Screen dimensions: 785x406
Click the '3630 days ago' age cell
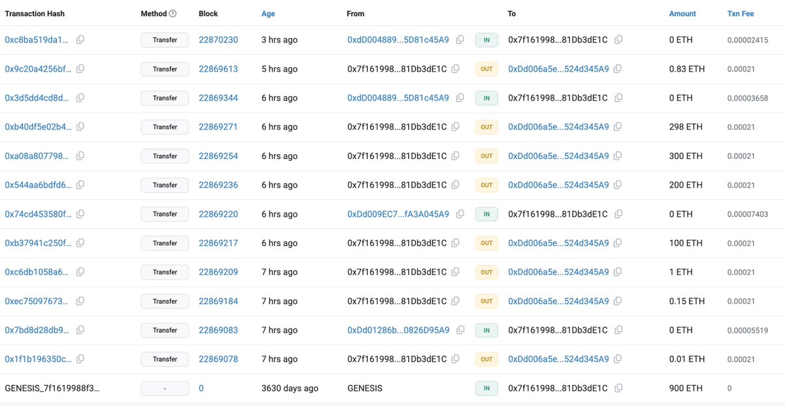[x=290, y=388]
